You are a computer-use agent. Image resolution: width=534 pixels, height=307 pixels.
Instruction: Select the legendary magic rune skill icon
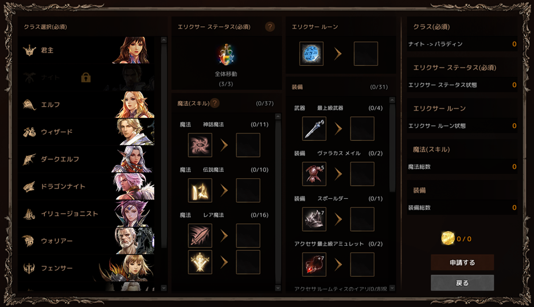[x=200, y=190]
